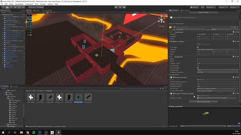Toggle Pickup script enabled checkbox

coord(173,78)
